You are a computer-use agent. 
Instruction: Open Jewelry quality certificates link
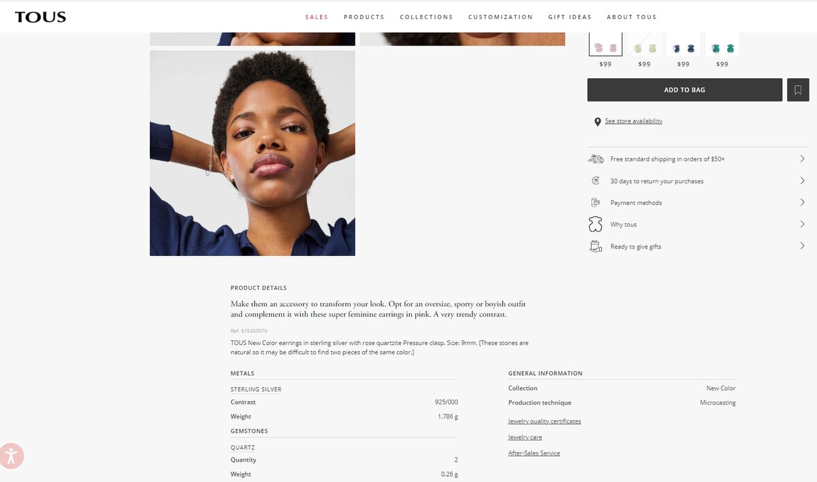pos(545,421)
